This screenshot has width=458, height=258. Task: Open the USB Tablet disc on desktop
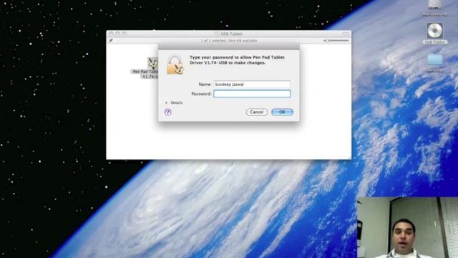(434, 31)
